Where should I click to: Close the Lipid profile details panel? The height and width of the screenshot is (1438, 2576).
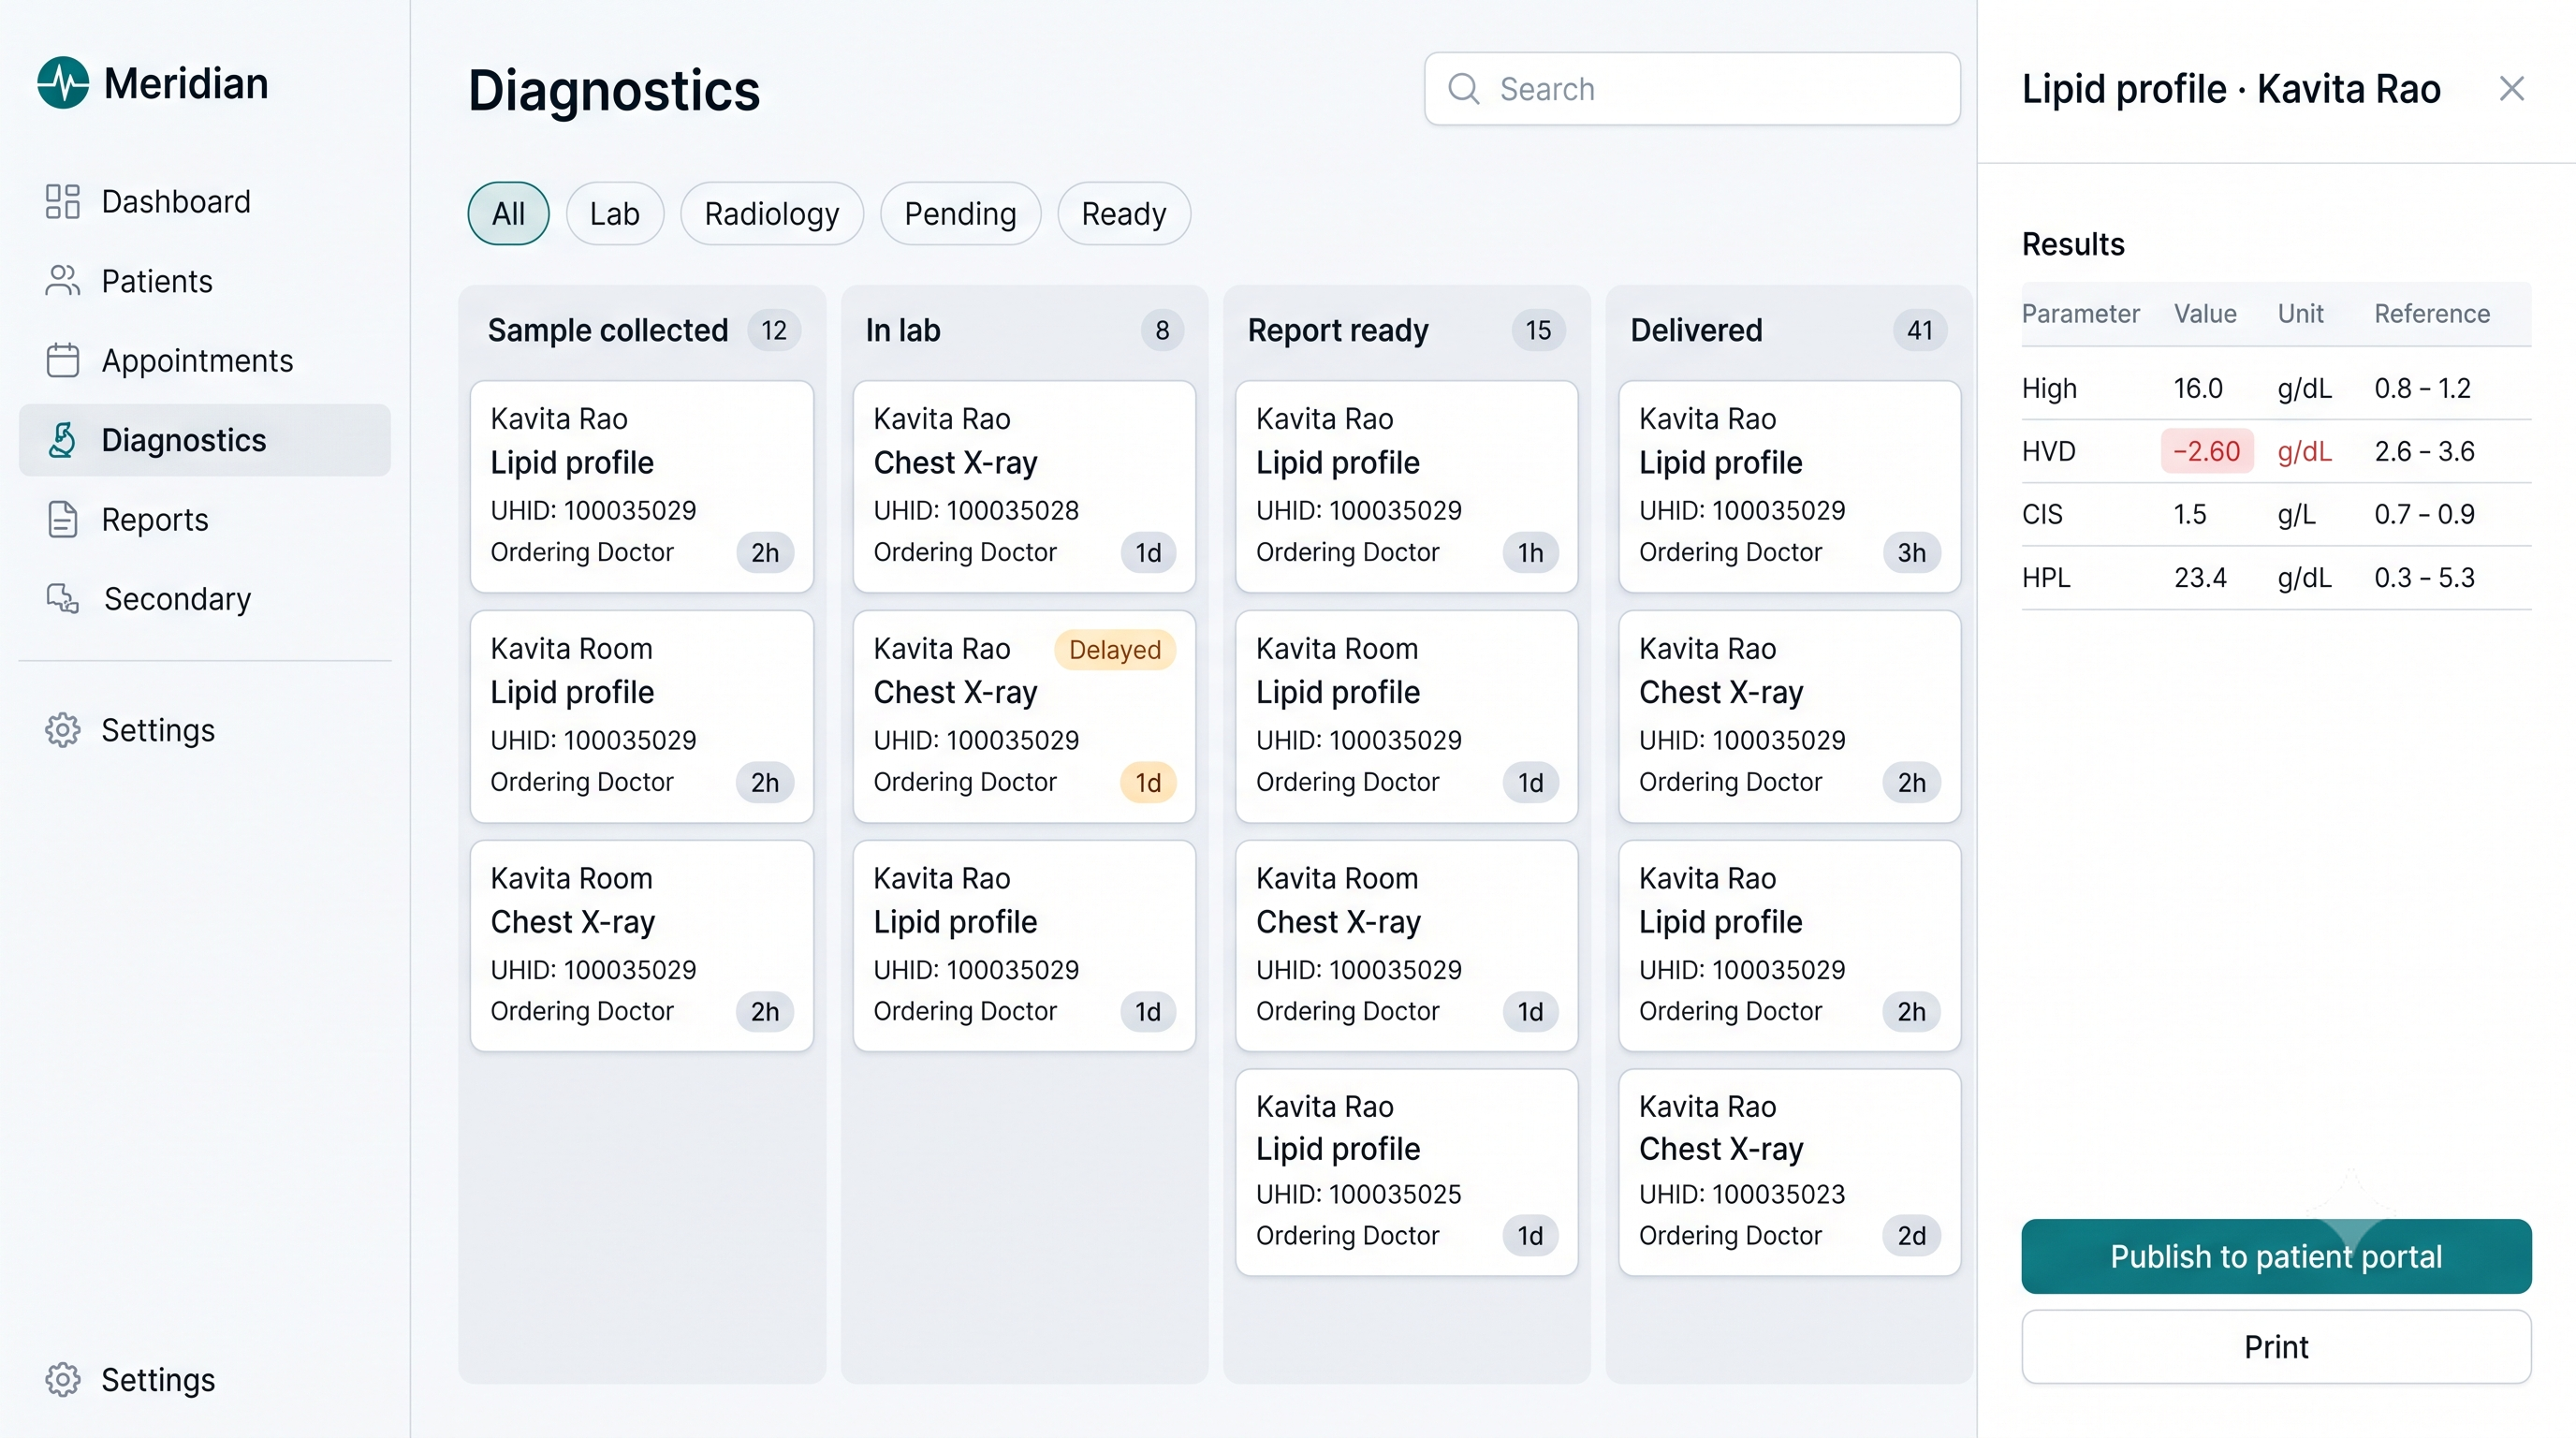[x=2511, y=89]
